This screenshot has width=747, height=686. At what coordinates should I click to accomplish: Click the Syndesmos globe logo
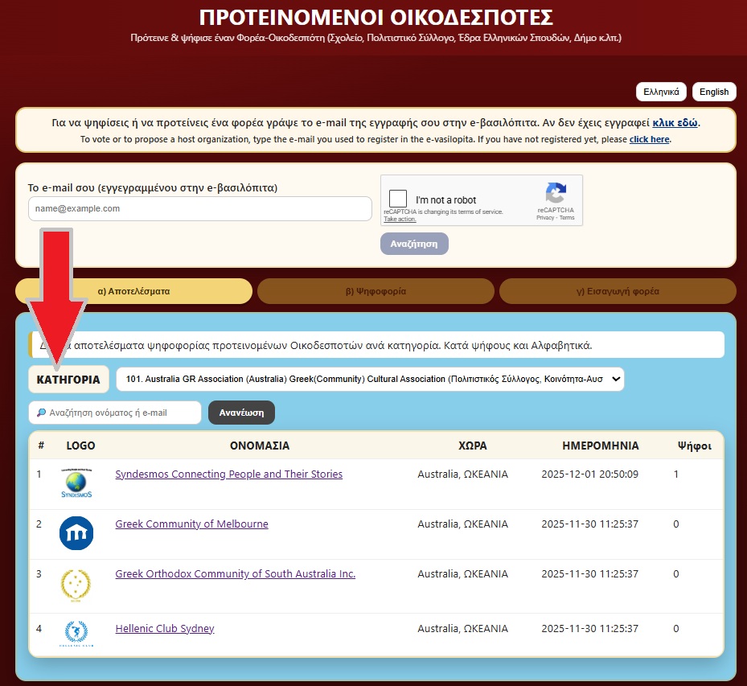click(x=76, y=483)
